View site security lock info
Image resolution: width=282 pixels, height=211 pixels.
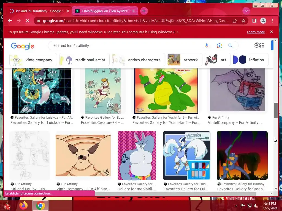coord(38,21)
